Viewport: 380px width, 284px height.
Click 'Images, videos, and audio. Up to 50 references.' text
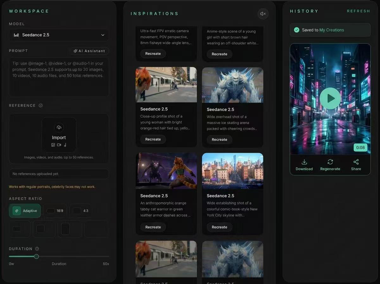pos(59,157)
